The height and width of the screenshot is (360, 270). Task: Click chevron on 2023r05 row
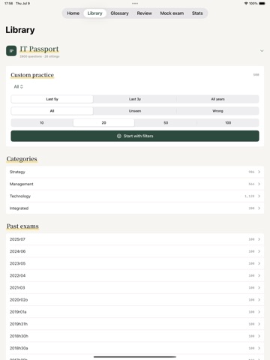259,263
